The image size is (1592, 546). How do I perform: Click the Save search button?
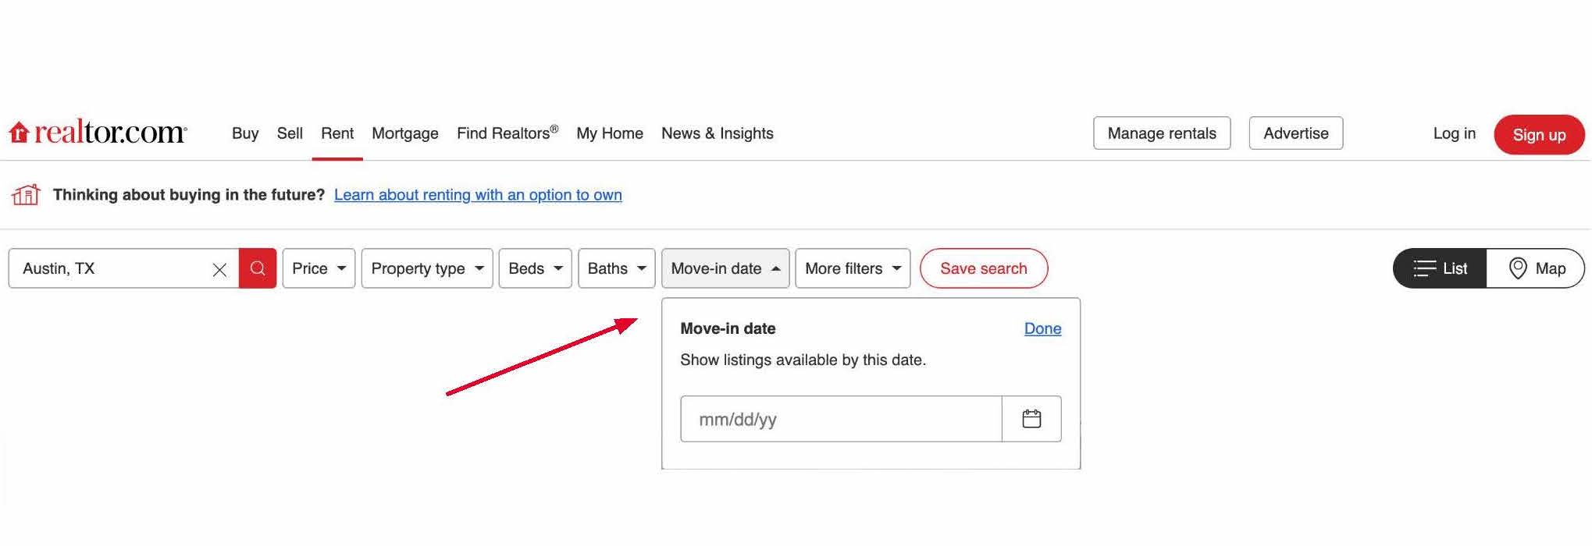[984, 268]
